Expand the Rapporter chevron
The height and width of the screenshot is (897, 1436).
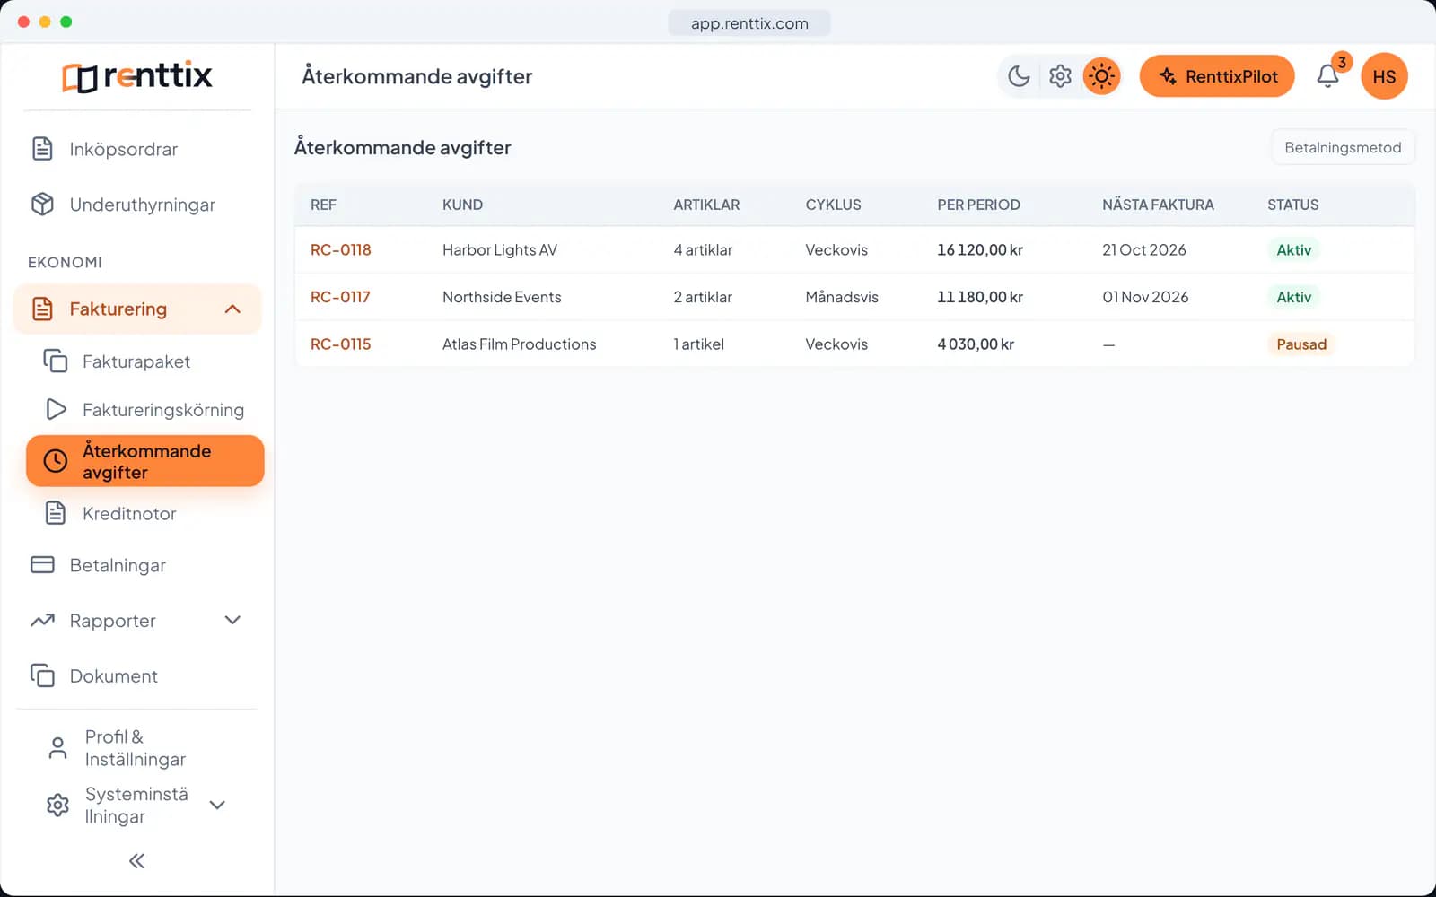[x=232, y=620]
